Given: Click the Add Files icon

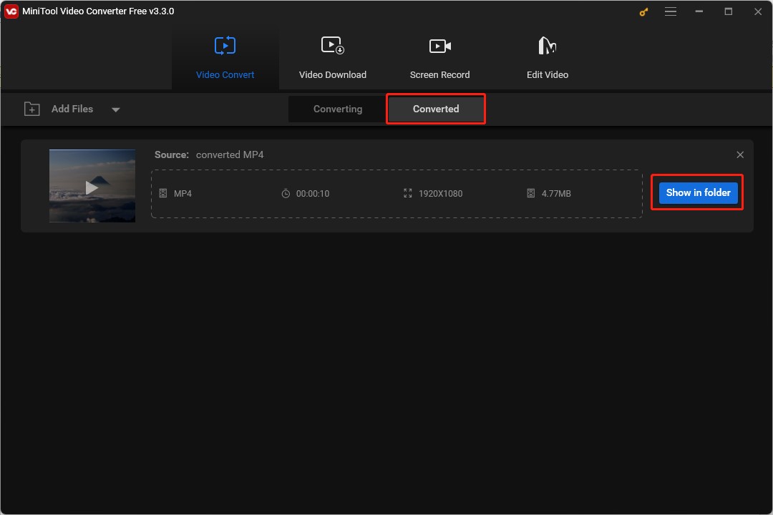Looking at the screenshot, I should point(31,109).
